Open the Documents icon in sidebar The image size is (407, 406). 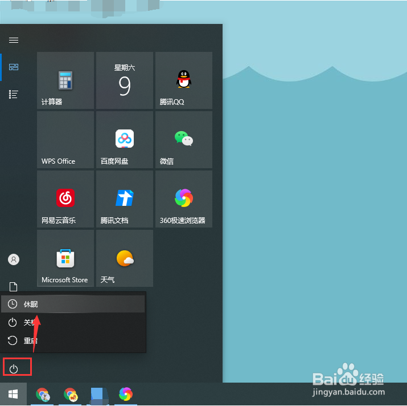pos(14,287)
